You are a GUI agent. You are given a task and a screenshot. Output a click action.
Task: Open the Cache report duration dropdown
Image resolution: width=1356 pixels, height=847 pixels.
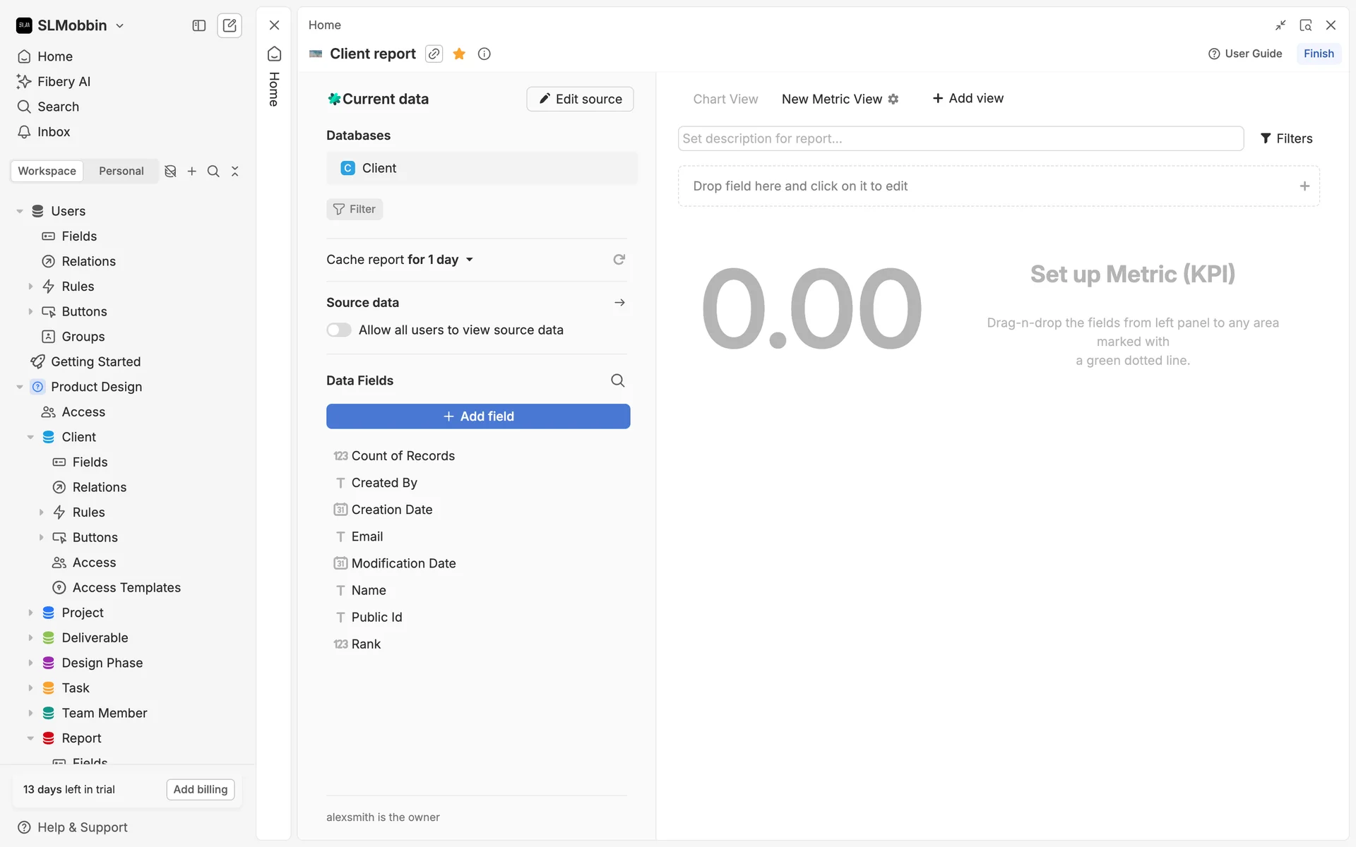click(469, 260)
